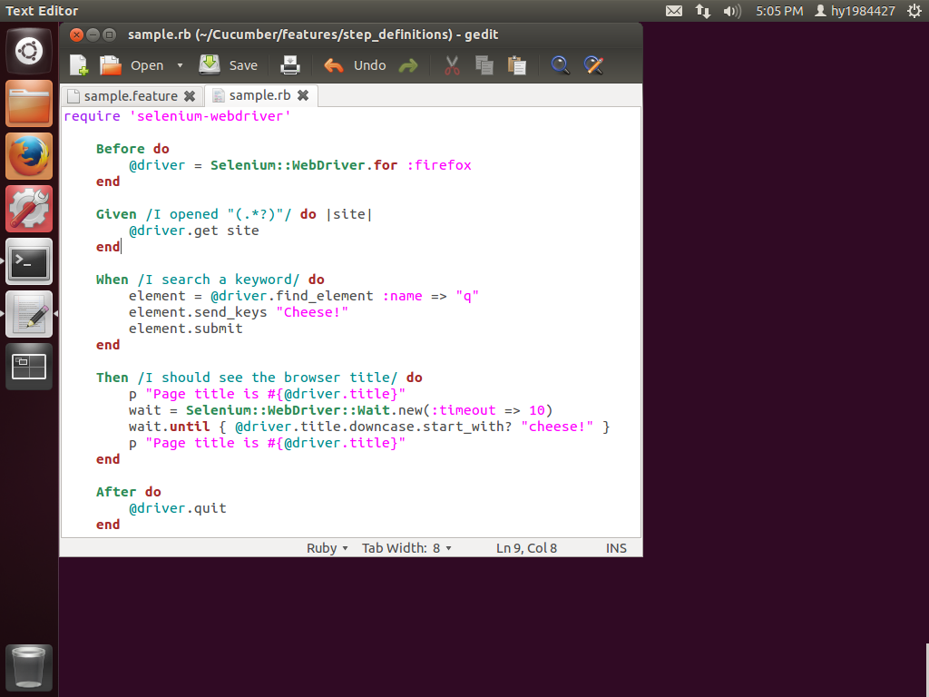Redo the last undone action

pyautogui.click(x=408, y=65)
